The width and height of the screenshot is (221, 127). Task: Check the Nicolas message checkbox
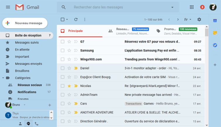pos(63,86)
